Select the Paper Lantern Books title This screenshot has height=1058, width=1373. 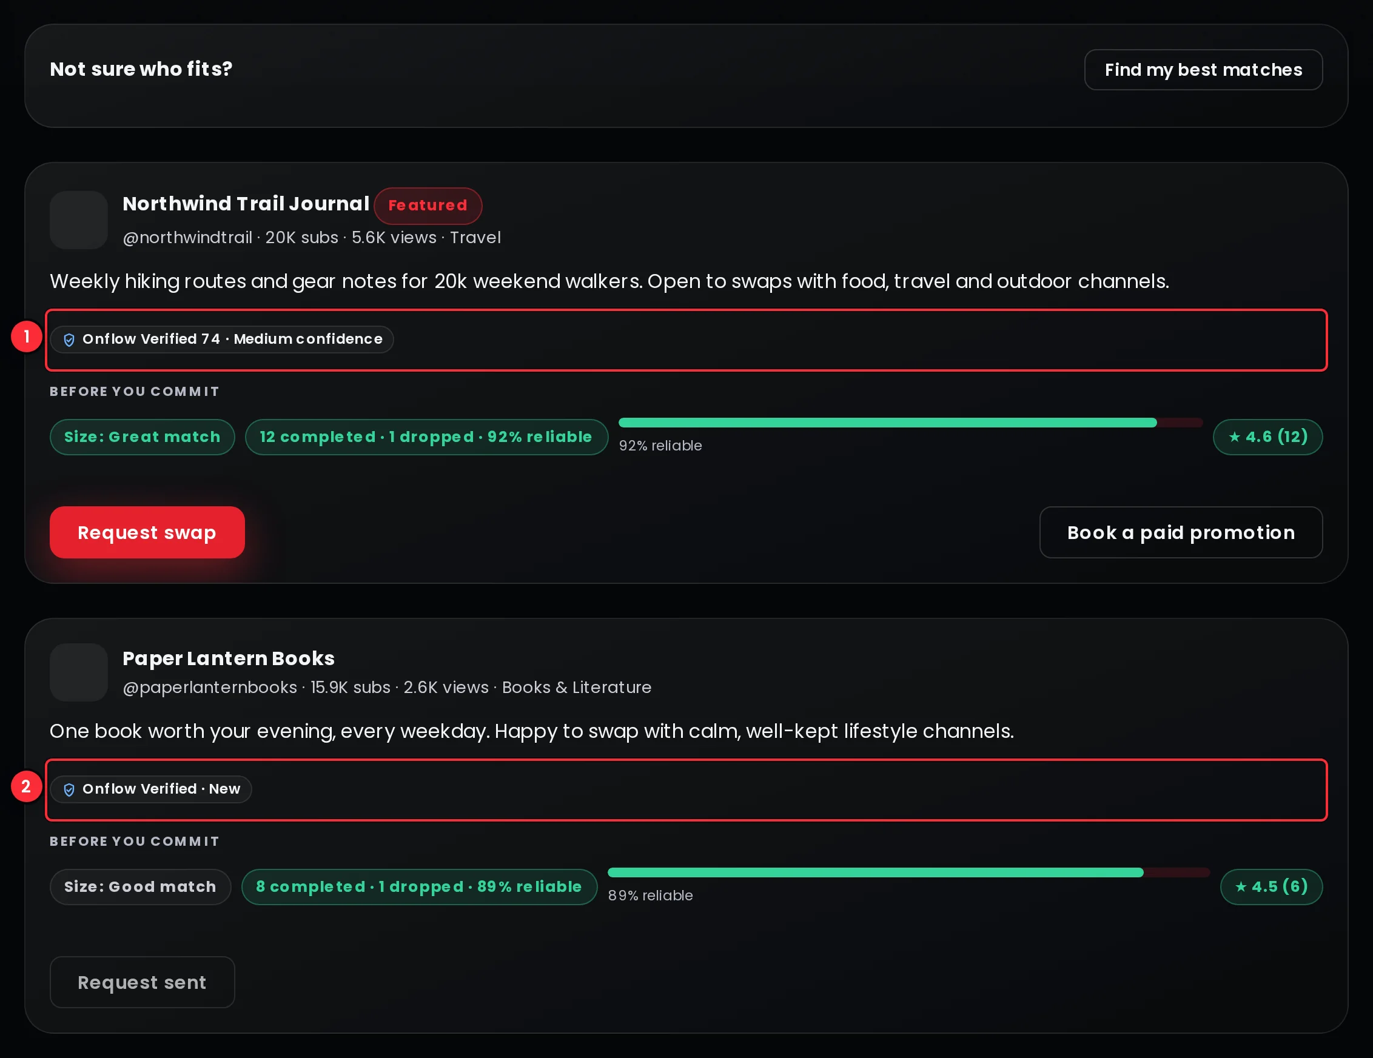[228, 658]
